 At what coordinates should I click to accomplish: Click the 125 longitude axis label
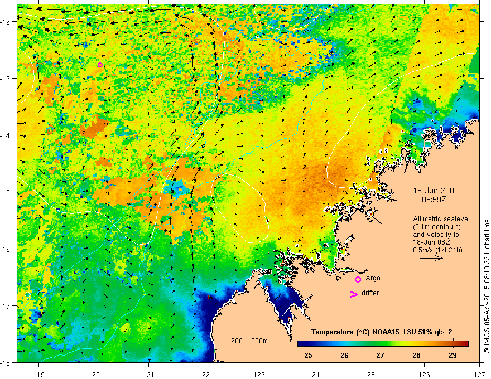tap(369, 375)
